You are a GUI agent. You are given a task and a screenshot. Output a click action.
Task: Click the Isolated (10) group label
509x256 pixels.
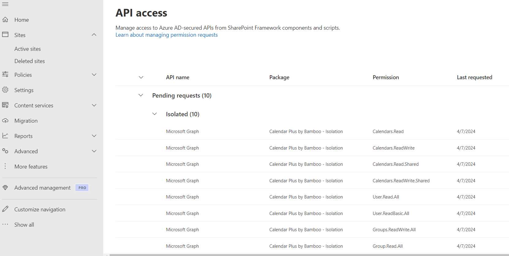[x=183, y=114]
